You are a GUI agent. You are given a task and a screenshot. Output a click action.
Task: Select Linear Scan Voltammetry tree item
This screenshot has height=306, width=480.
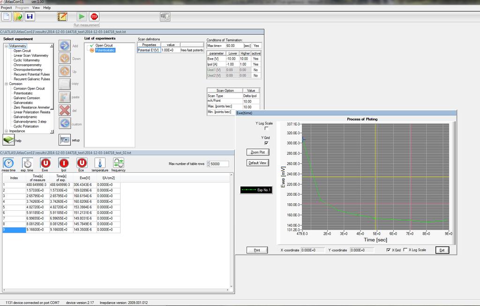coord(31,55)
